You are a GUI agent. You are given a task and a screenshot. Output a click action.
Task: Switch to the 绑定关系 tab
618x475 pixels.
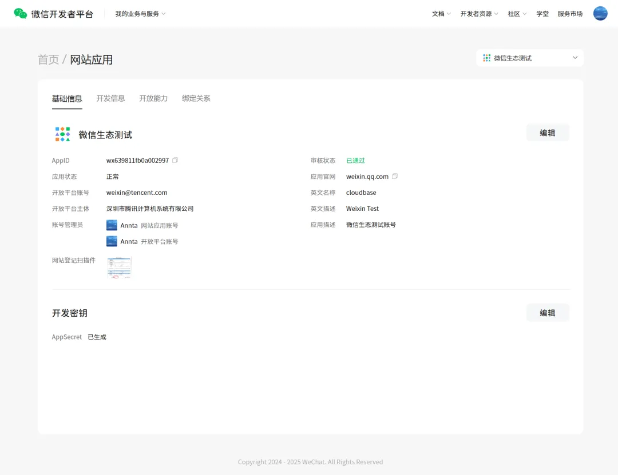tap(196, 98)
